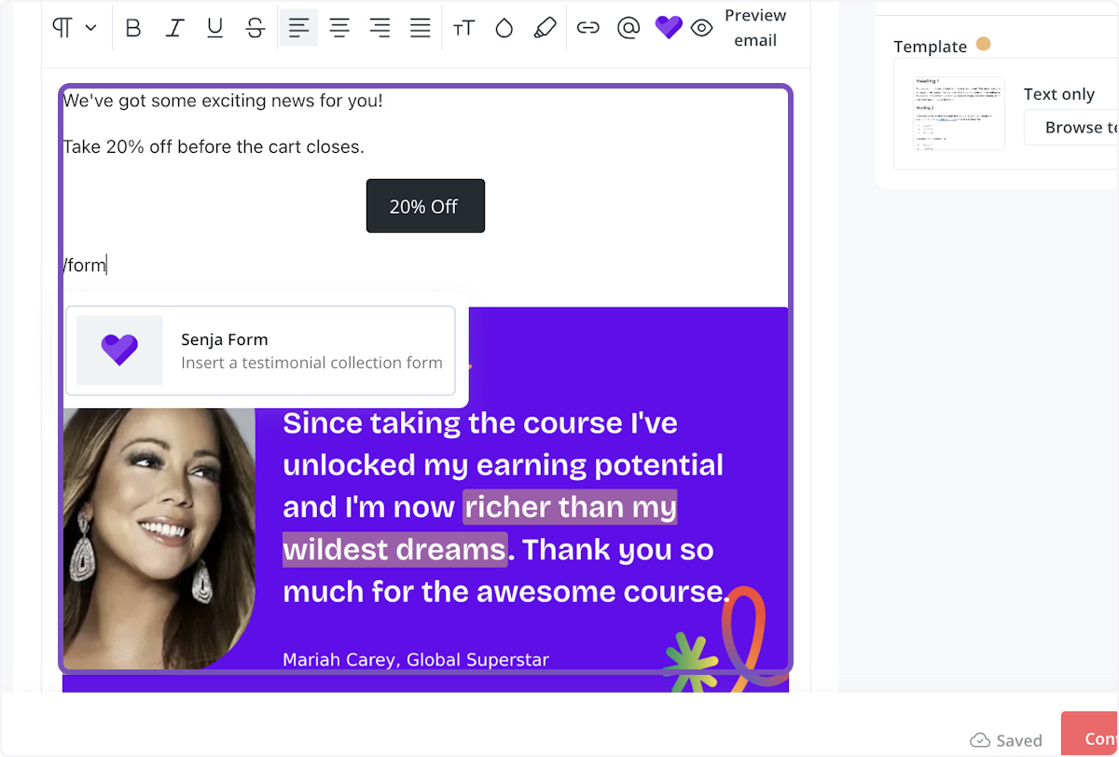Insert a hyperlink with link icon
This screenshot has width=1119, height=757.
(x=587, y=28)
